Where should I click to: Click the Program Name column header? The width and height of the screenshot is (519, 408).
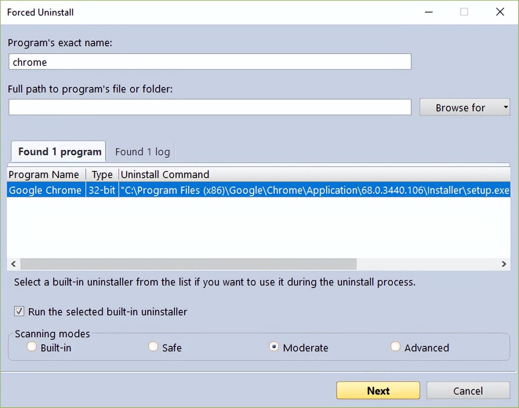pos(44,174)
